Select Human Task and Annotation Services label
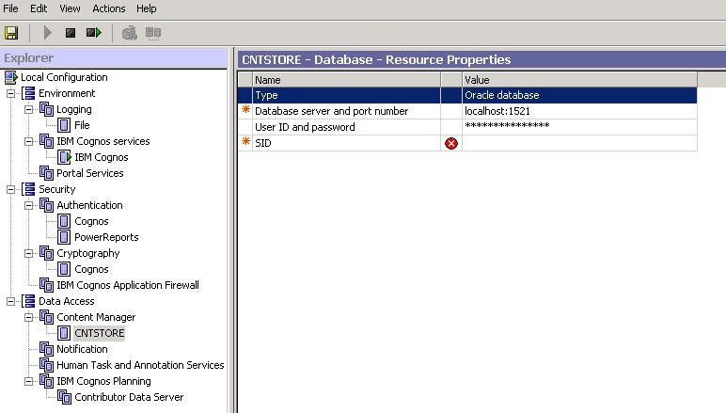The image size is (726, 413). [x=140, y=365]
